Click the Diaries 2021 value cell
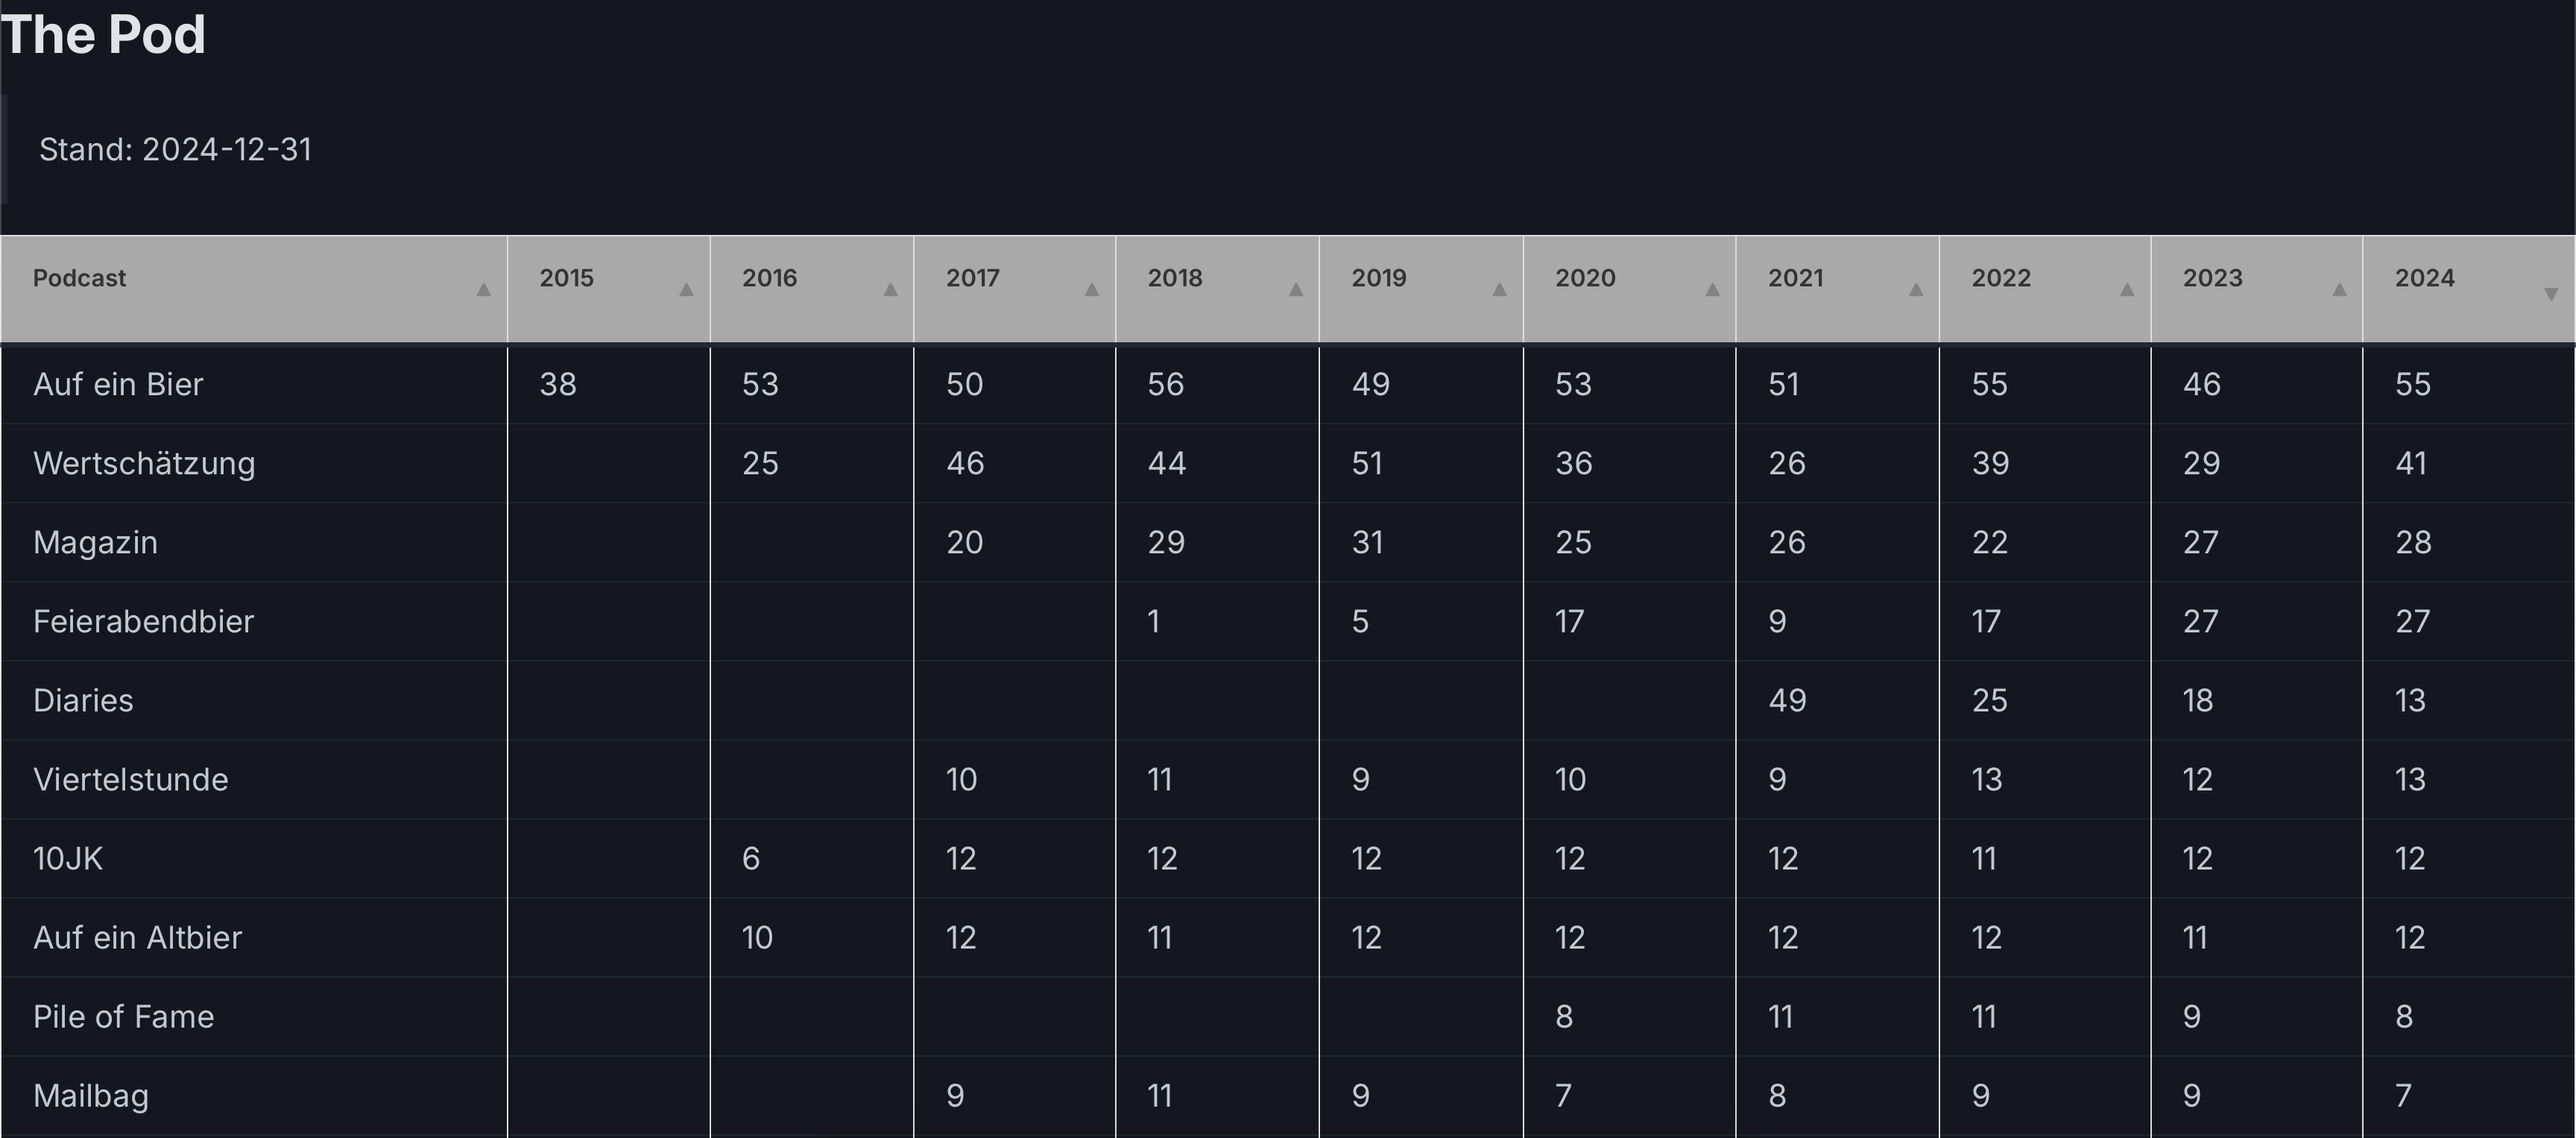Image resolution: width=2576 pixels, height=1138 pixels. (1787, 700)
